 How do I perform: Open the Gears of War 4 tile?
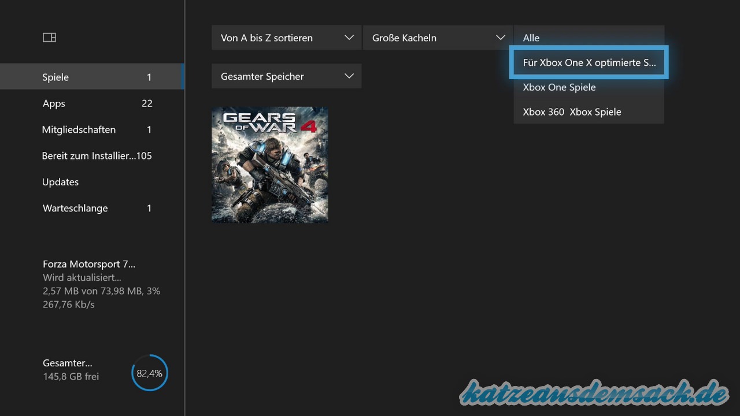click(x=270, y=165)
